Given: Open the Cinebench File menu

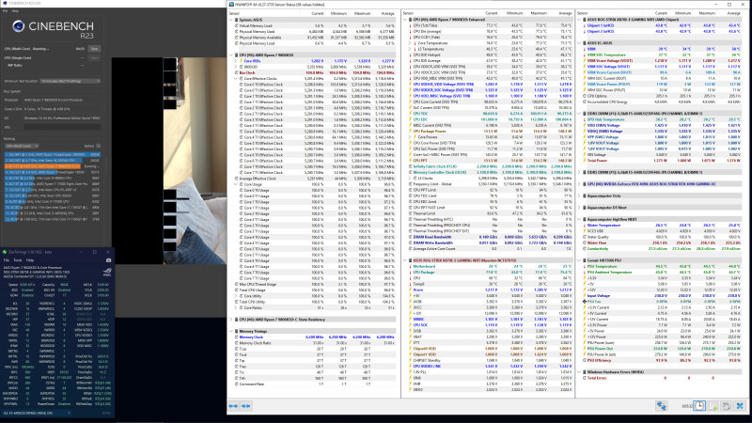Looking at the screenshot, I should pos(6,10).
